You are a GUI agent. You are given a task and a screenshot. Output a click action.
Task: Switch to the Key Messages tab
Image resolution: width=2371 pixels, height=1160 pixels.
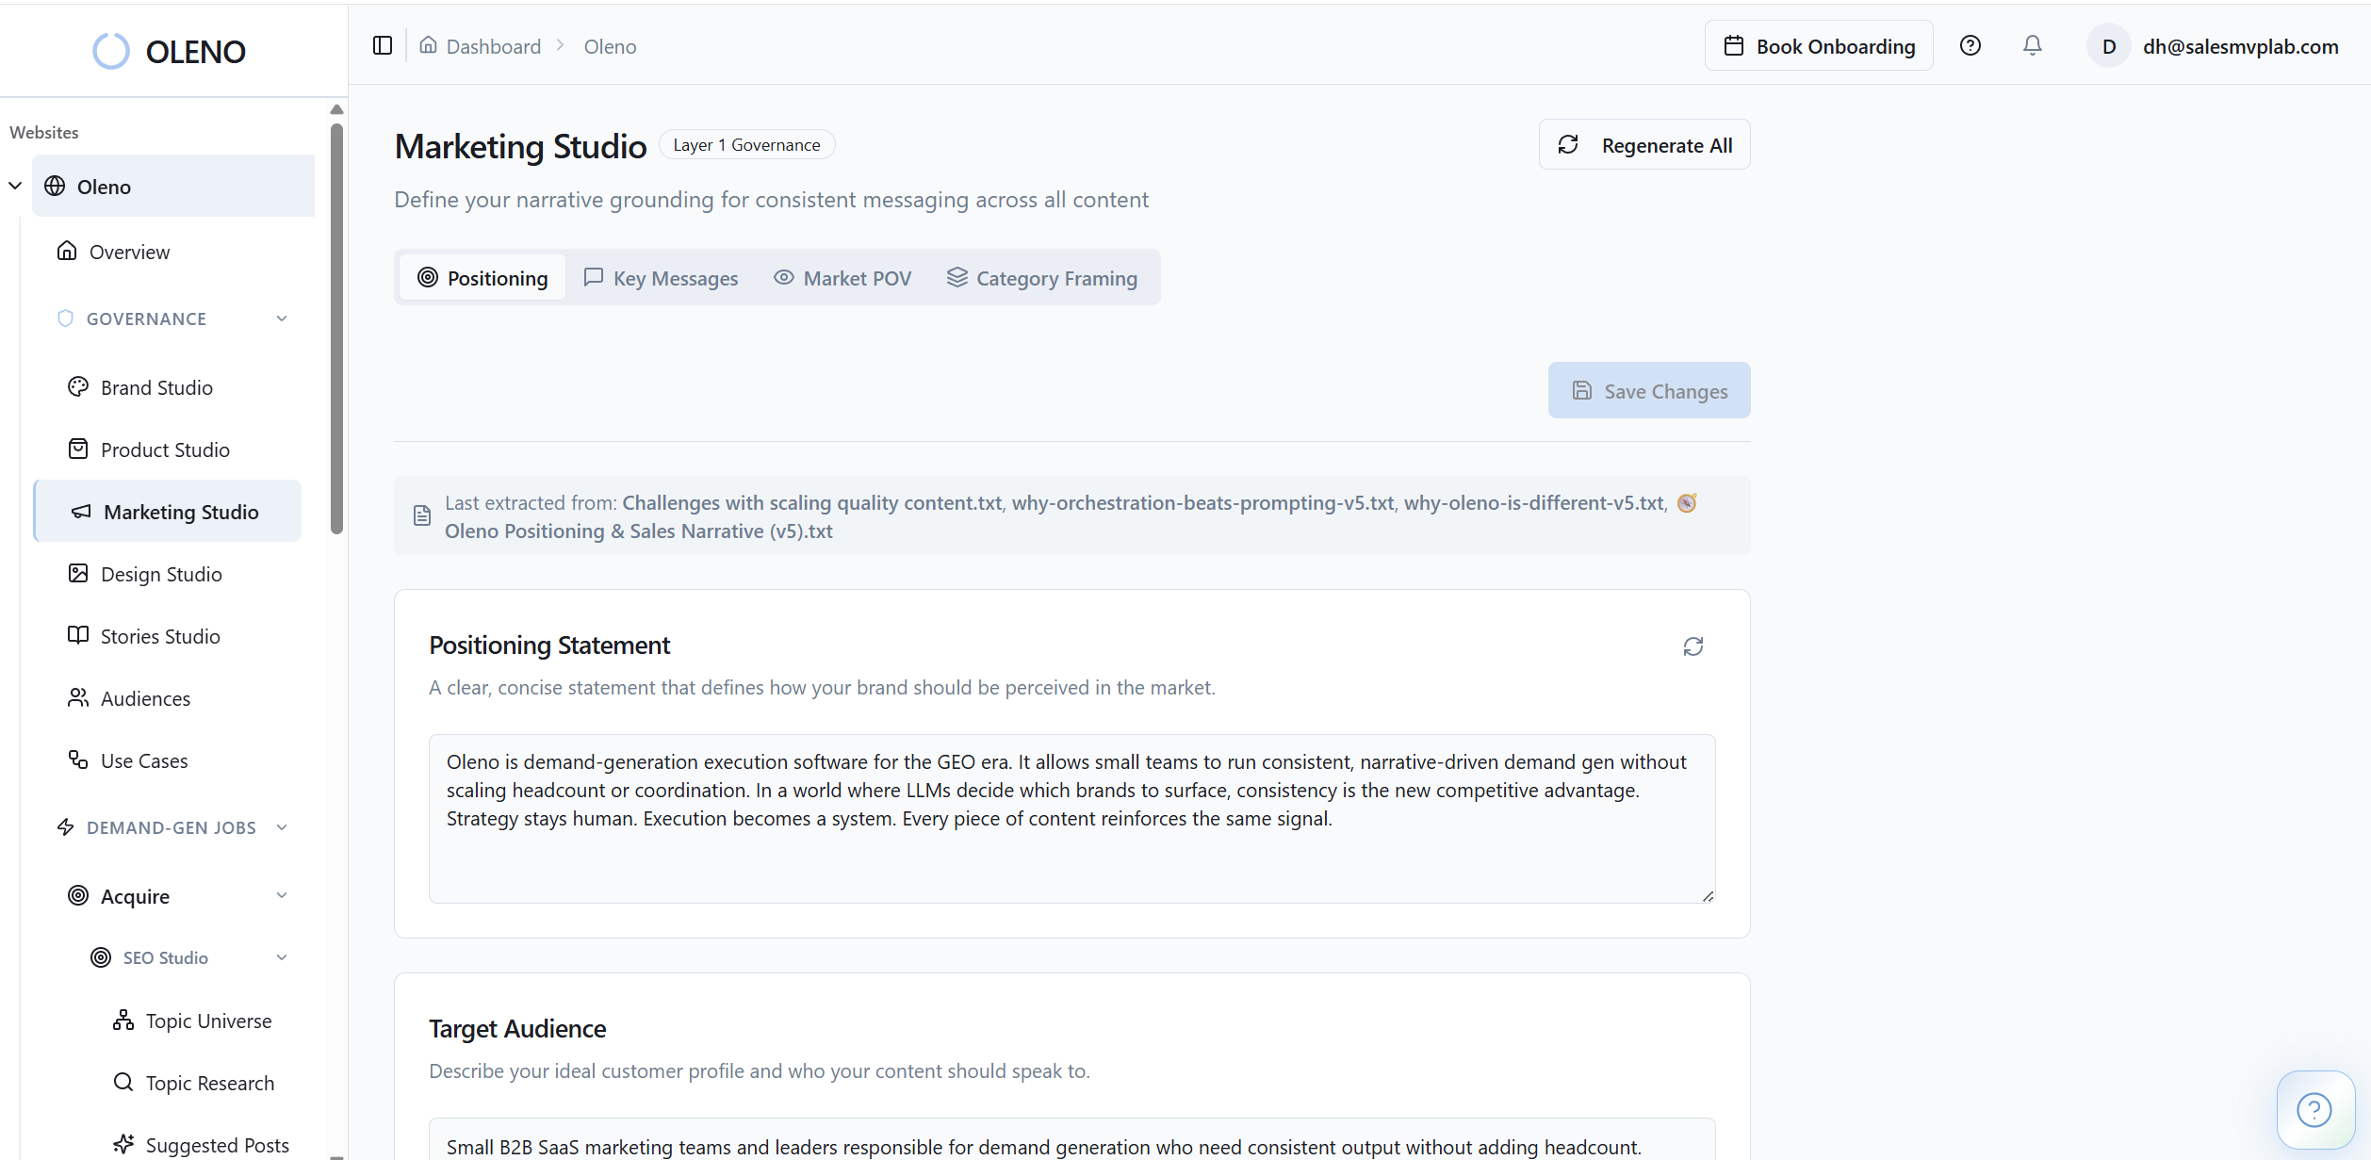point(661,279)
